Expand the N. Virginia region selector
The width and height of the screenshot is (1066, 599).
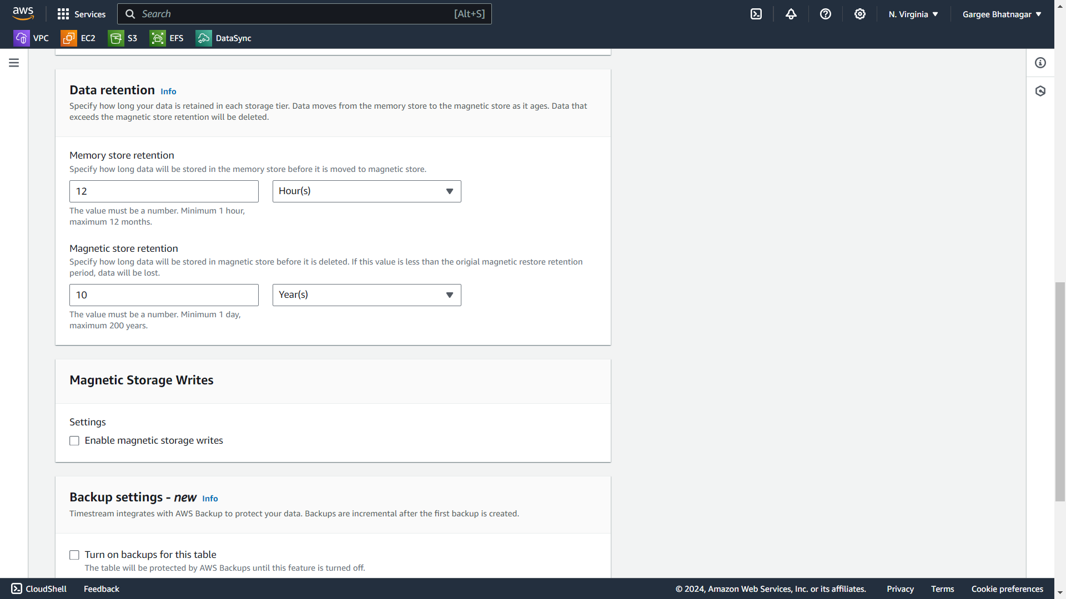[x=913, y=14]
